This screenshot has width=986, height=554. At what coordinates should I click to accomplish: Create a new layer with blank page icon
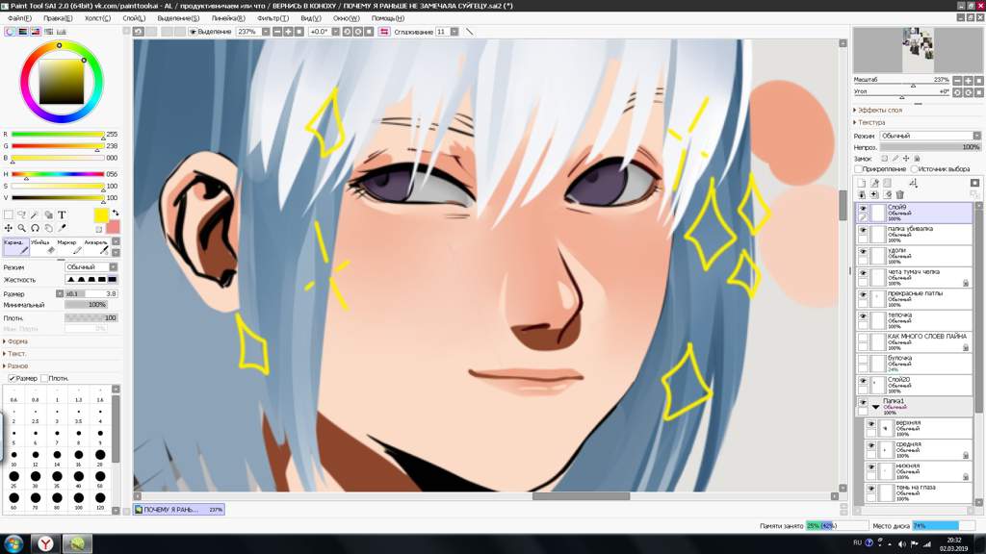[862, 183]
